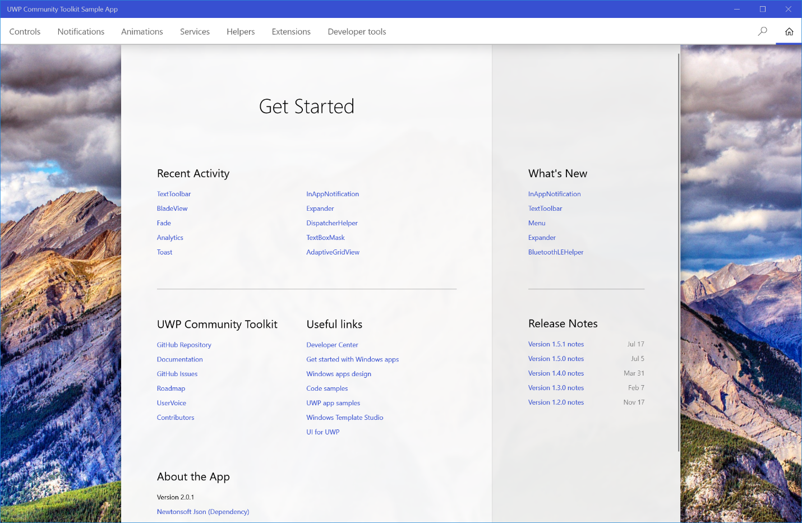The width and height of the screenshot is (802, 523).
Task: Go to the home icon button
Action: (x=789, y=31)
